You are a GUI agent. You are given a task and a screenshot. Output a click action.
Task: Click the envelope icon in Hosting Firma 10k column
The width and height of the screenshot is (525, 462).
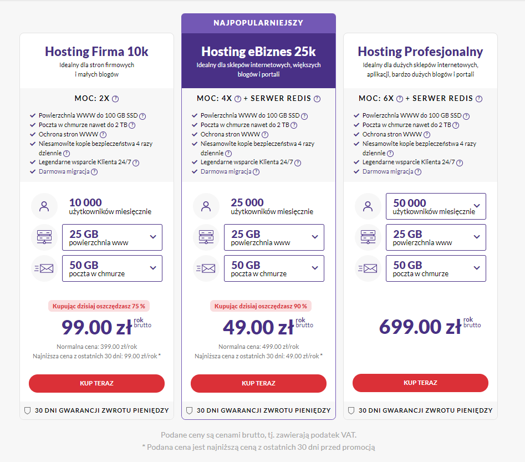(x=44, y=268)
